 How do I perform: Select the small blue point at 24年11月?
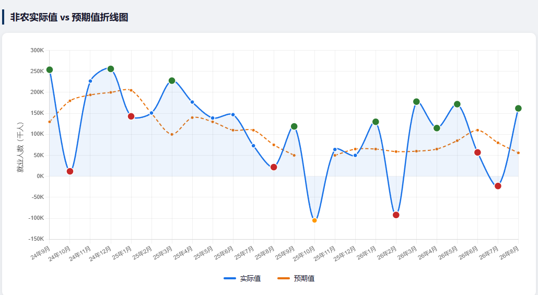click(x=90, y=81)
